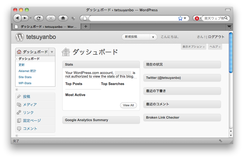Click the house icon in ダッシュボード sidebar header
244x159 pixels.
point(19,52)
